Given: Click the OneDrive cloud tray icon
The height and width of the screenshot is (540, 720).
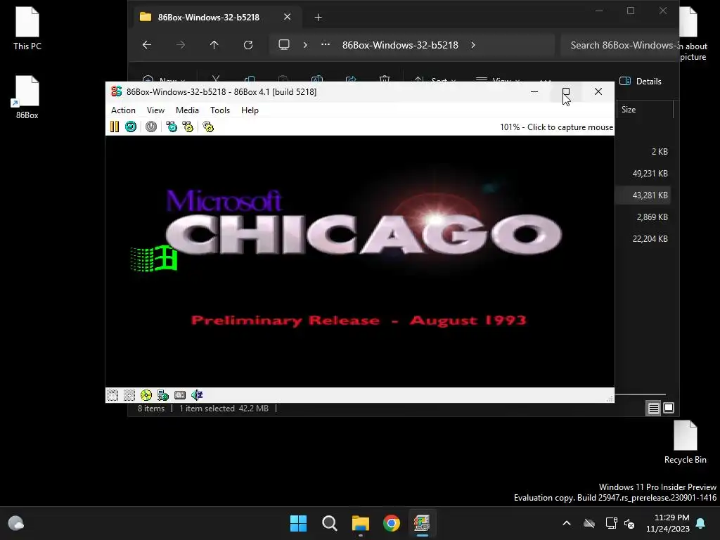Looking at the screenshot, I should [x=589, y=523].
